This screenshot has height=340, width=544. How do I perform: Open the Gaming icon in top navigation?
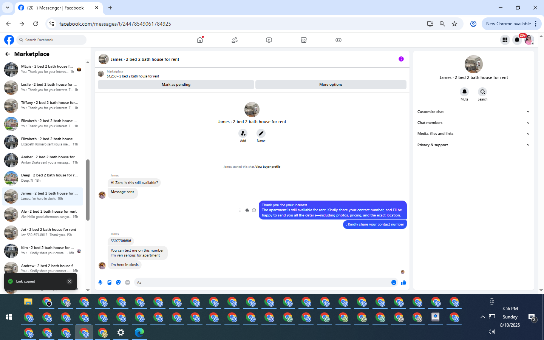pyautogui.click(x=338, y=40)
